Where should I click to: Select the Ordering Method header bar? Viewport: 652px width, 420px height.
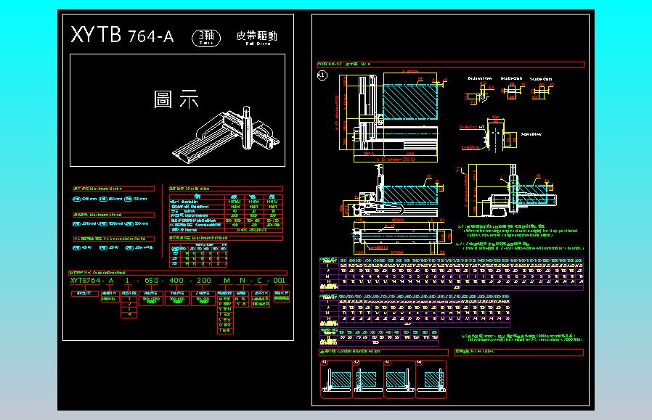tap(178, 273)
